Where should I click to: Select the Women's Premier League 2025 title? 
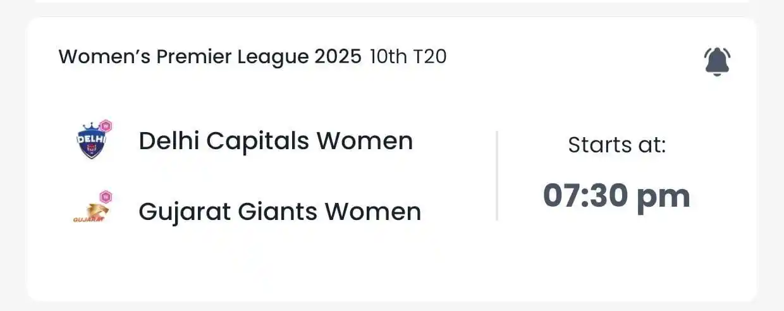[x=210, y=57]
